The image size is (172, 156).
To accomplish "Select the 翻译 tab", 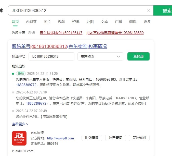I will coord(133,22).
